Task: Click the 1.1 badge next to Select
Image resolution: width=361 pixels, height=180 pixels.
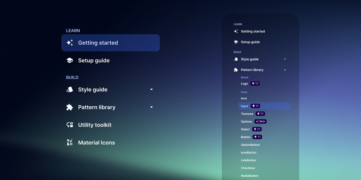Action: (257, 129)
